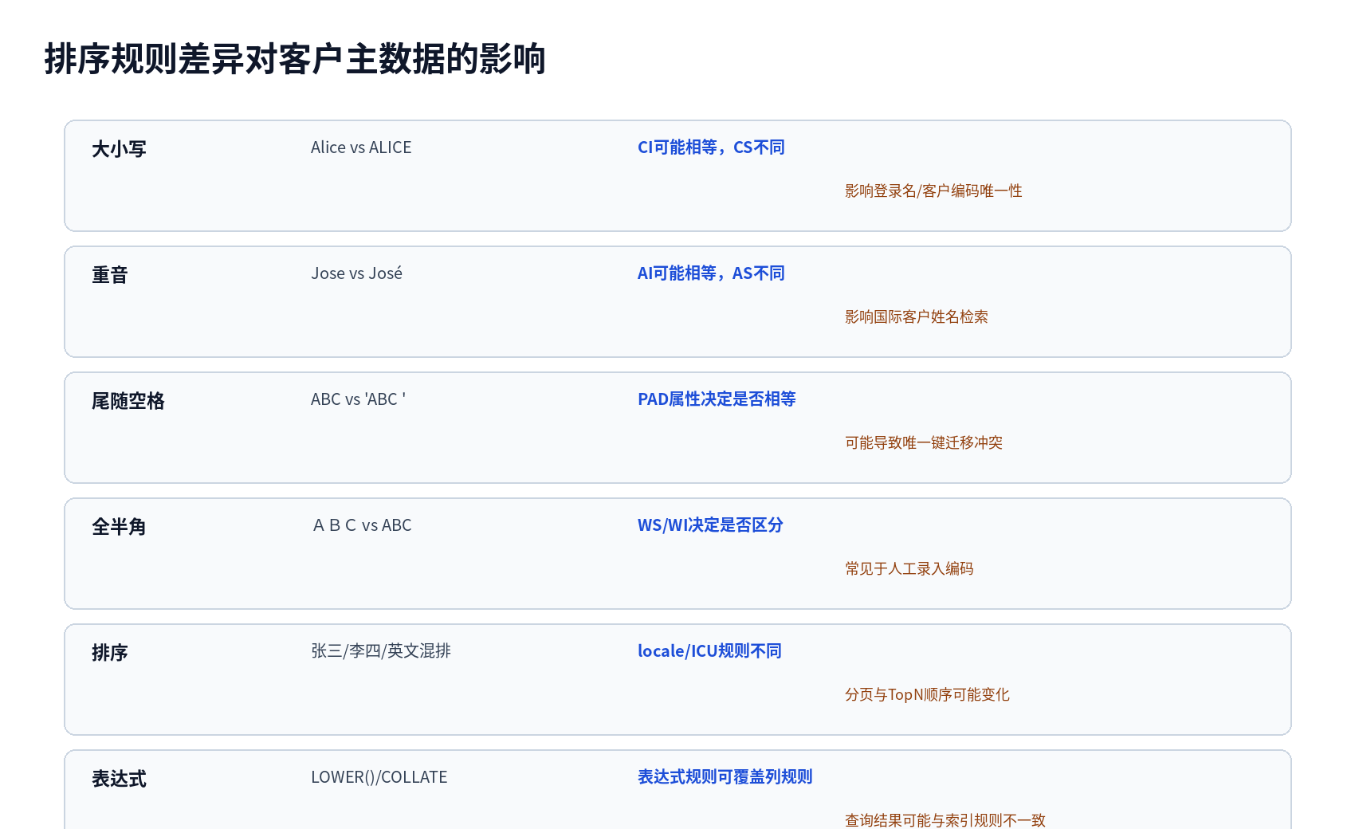Click the blue text PAD属性决定是否相等
The width and height of the screenshot is (1355, 829).
click(717, 399)
